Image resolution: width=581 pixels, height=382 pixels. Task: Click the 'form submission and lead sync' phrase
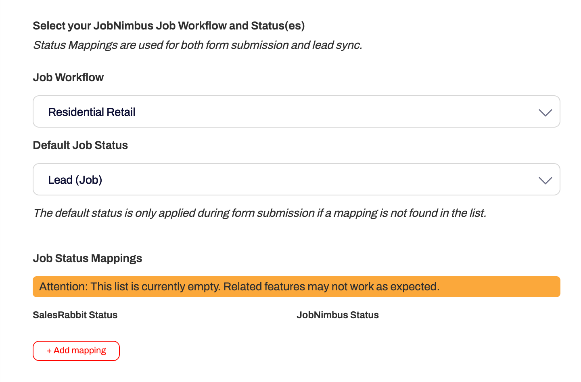(283, 45)
